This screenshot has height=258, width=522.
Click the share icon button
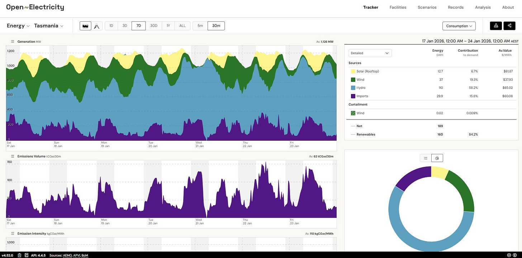click(509, 26)
